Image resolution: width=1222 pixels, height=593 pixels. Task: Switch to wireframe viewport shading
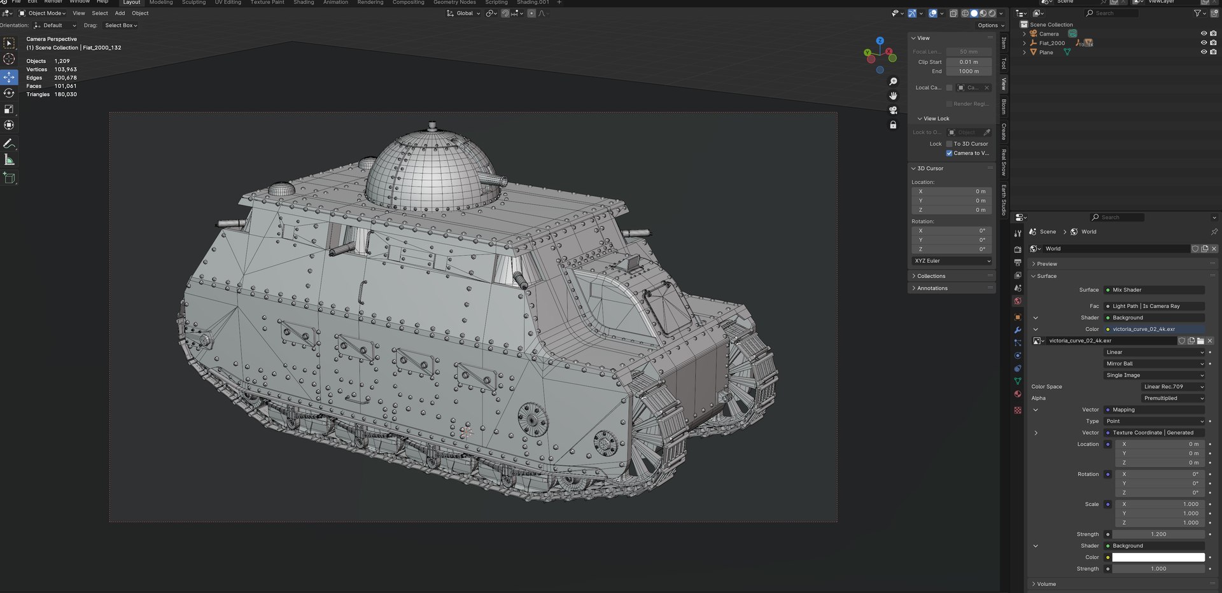pos(965,13)
